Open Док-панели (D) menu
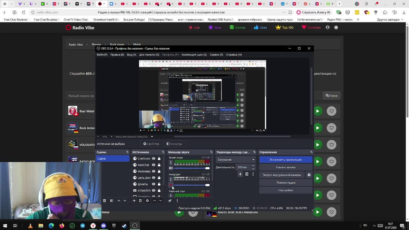Screen dimensions: 409x230 pos(149,55)
